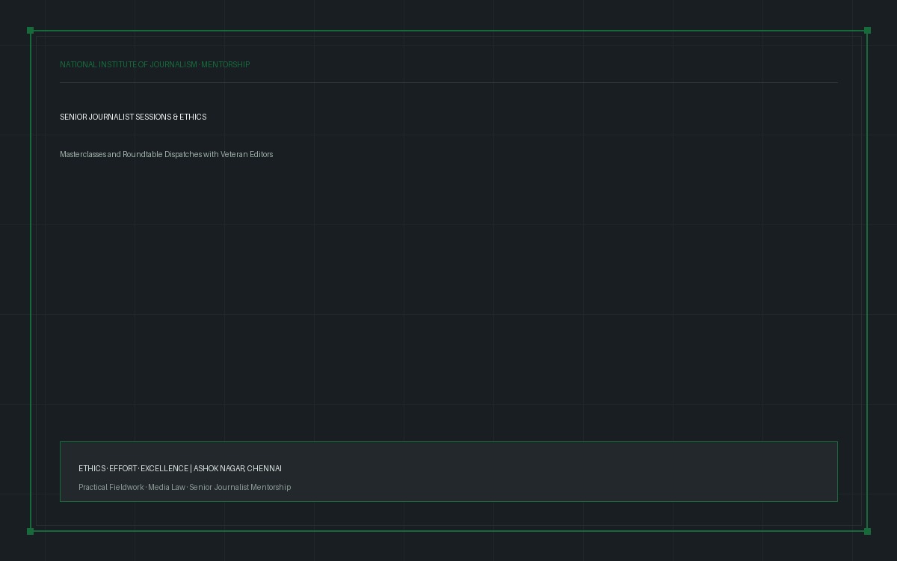Select the title "SENIOR JOURNALIST SESSIONS & ETHICS"

(x=133, y=117)
